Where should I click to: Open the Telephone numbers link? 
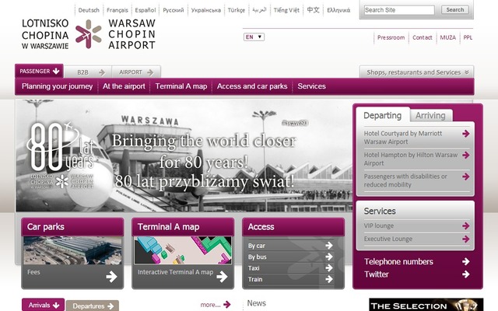click(x=398, y=261)
